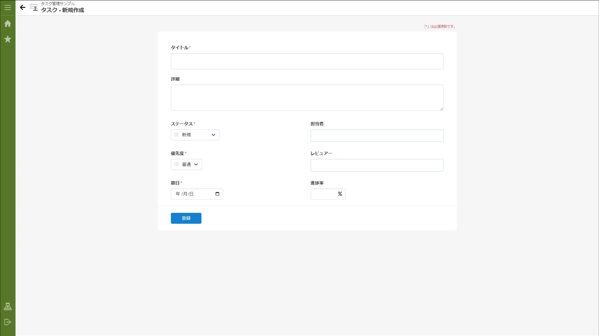Click the logout icon in sidebar
This screenshot has width=599, height=336.
(x=7, y=322)
